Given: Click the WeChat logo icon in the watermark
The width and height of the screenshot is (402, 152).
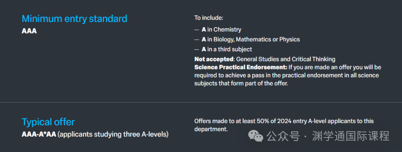Looking at the screenshot, I should pyautogui.click(x=256, y=136).
